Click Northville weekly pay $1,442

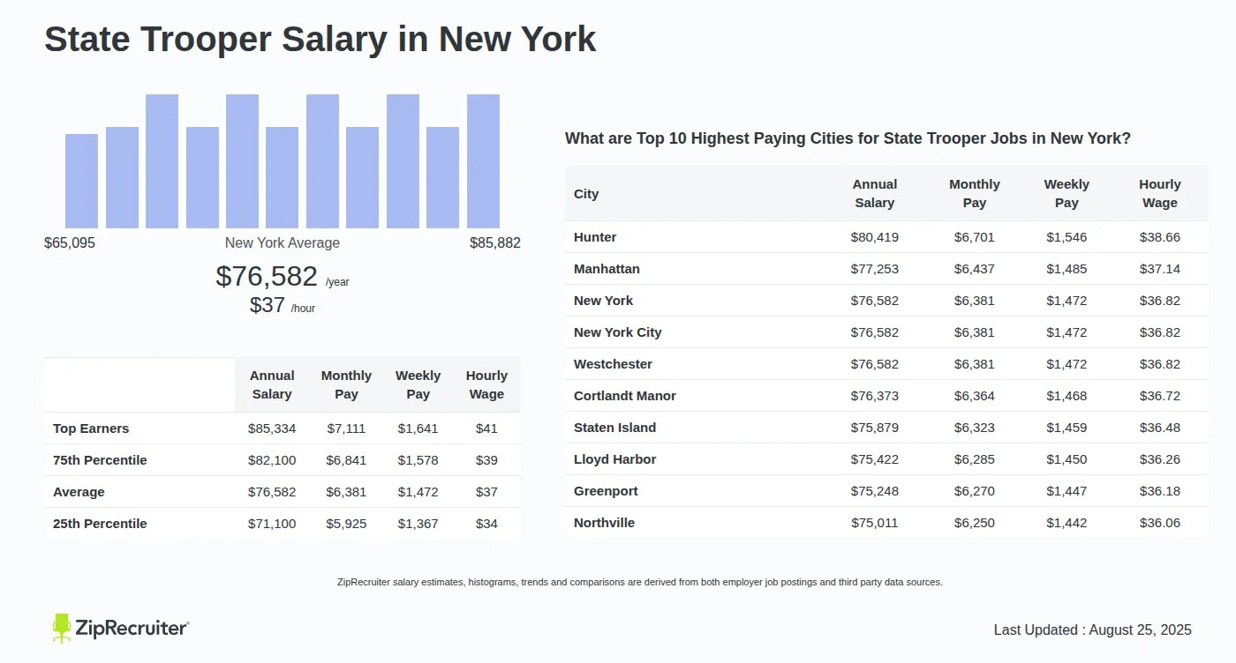[1066, 523]
